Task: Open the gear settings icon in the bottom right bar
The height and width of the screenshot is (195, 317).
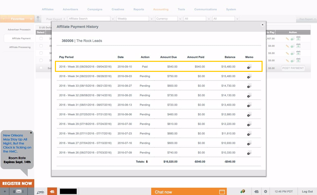Action: pyautogui.click(x=266, y=191)
